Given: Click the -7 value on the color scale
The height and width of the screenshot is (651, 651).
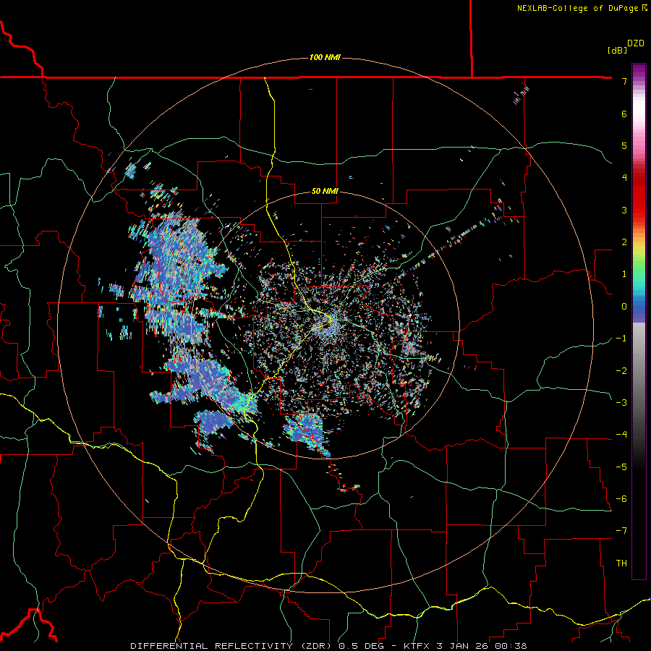Looking at the screenshot, I should point(621,531).
